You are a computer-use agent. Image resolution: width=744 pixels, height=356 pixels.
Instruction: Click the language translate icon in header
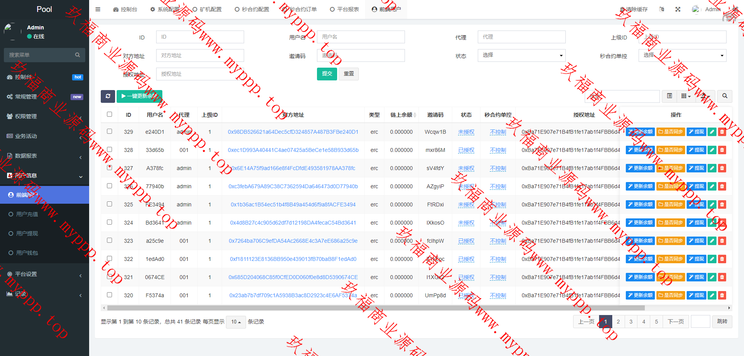[x=661, y=9]
